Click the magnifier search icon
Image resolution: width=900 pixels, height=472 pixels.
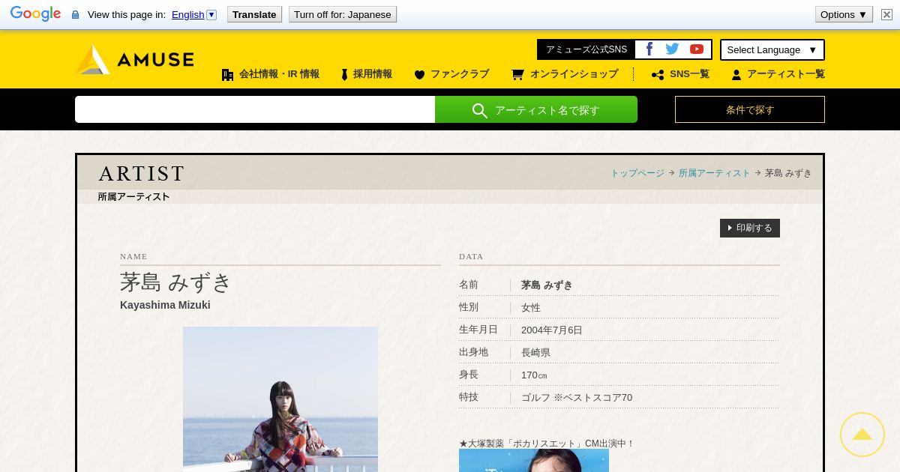click(x=480, y=110)
